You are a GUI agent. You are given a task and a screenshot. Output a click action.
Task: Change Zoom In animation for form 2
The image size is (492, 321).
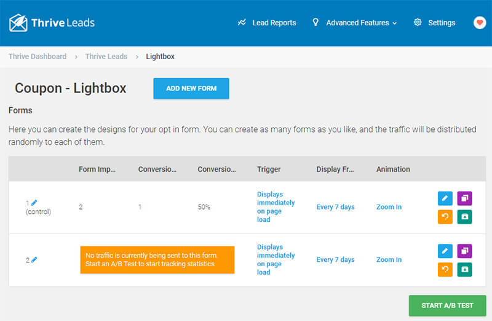pos(389,259)
